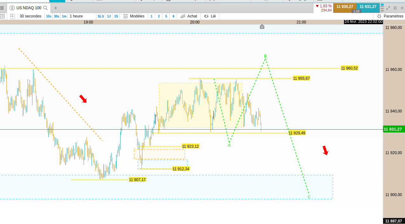This screenshot has width=405, height=224.
Task: Click the 21:00 label on the time axis
Action: pos(301,22)
